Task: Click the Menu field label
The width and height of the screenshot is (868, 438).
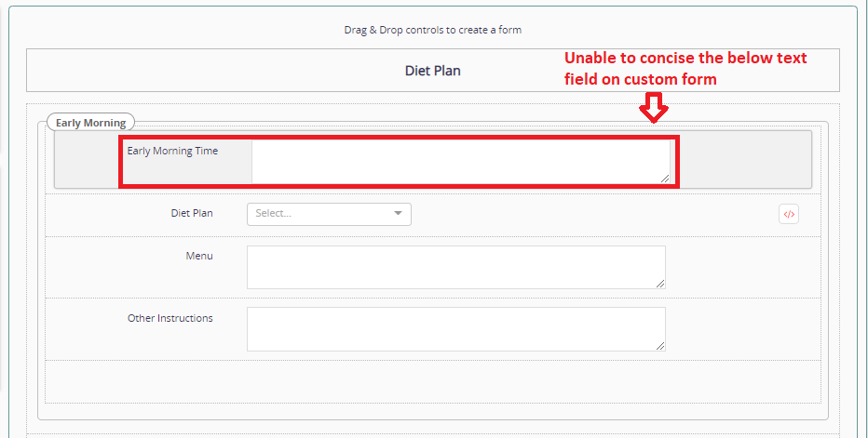Action: (199, 256)
